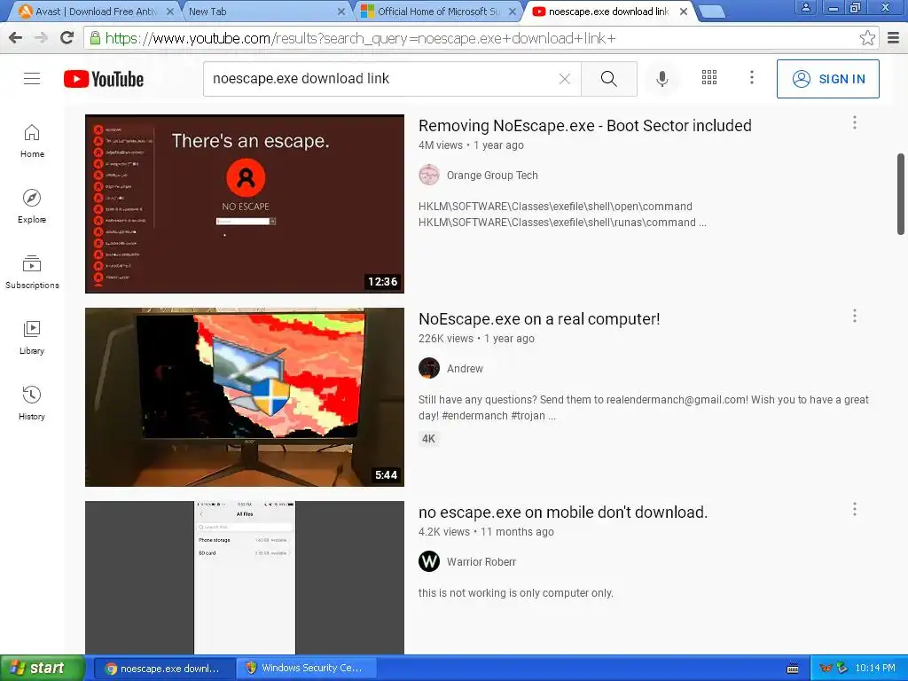Switch to the New Tab tab
The height and width of the screenshot is (681, 908).
(x=263, y=12)
